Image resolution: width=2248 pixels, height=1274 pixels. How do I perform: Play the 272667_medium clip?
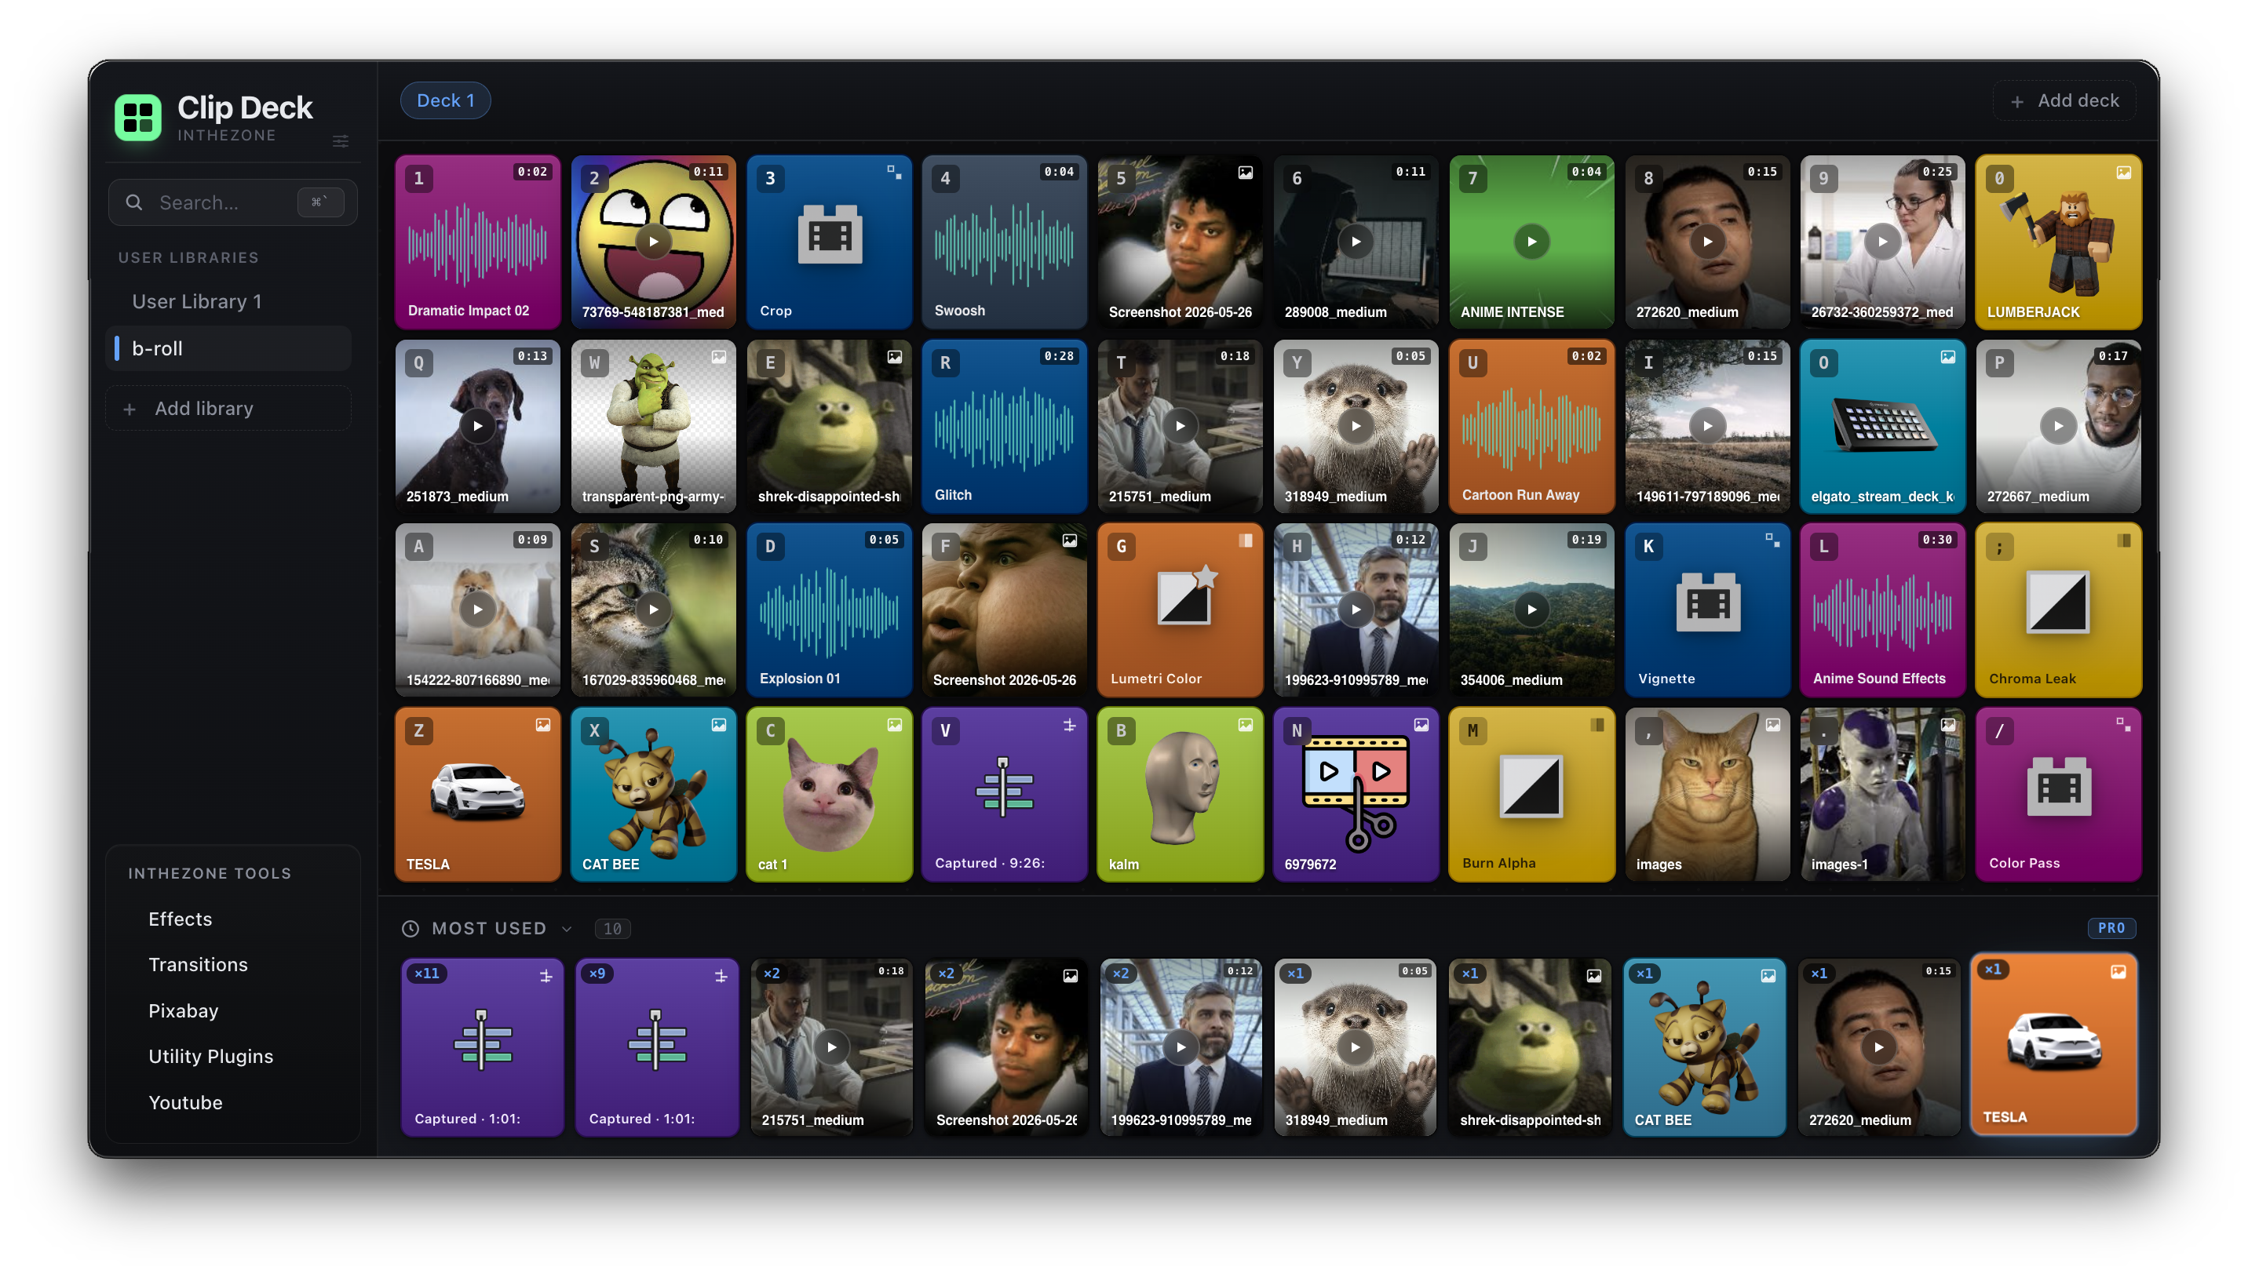[x=2059, y=426]
